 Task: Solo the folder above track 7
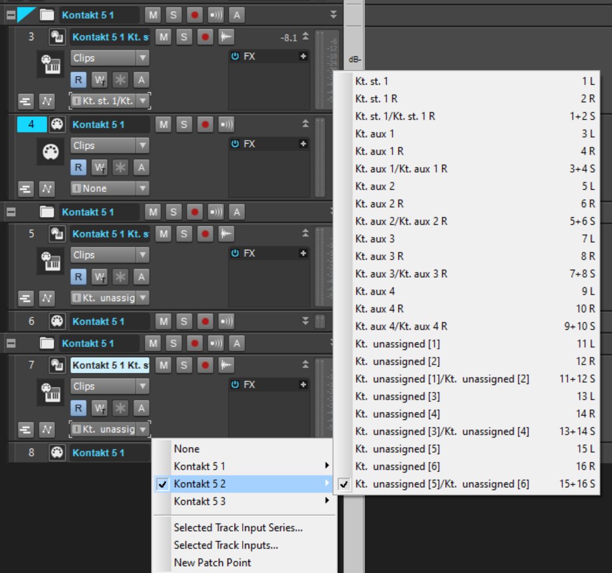point(173,343)
